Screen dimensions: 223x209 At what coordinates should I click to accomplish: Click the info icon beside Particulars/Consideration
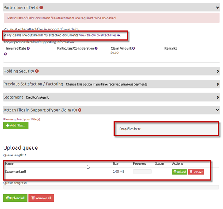96,49
